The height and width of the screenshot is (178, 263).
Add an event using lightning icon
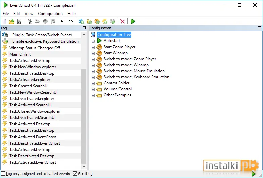tap(105, 21)
